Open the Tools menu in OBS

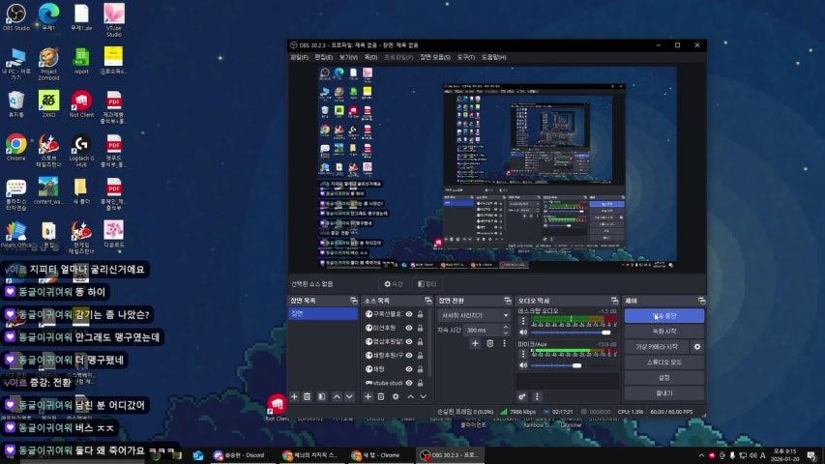tap(465, 57)
